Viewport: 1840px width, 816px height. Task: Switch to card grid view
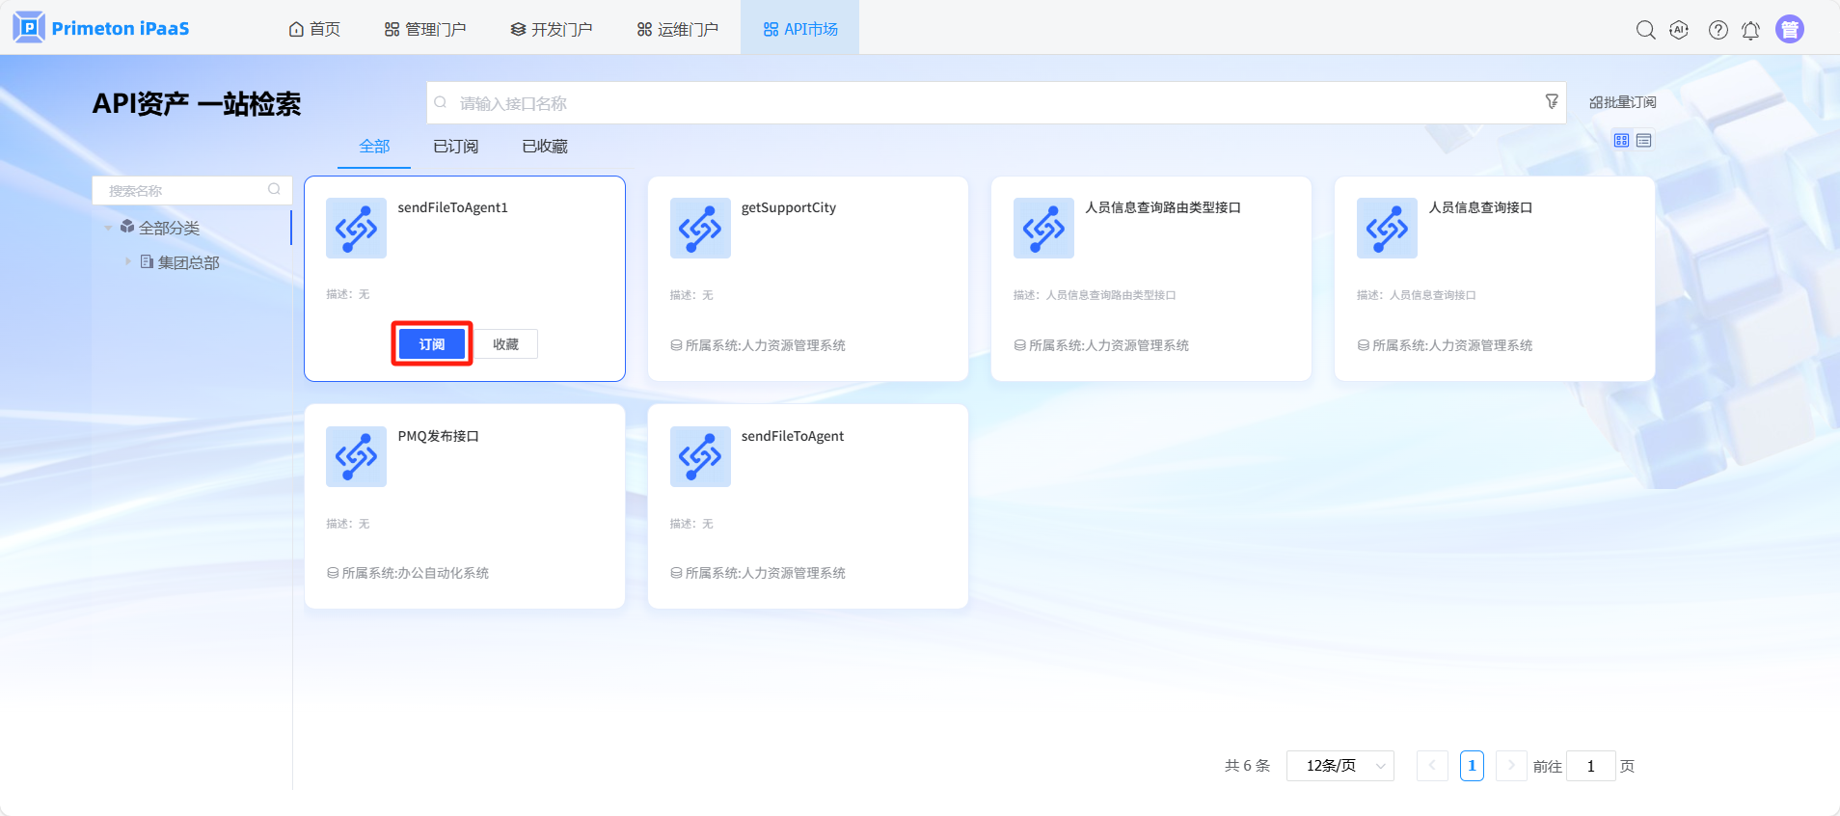click(x=1621, y=141)
